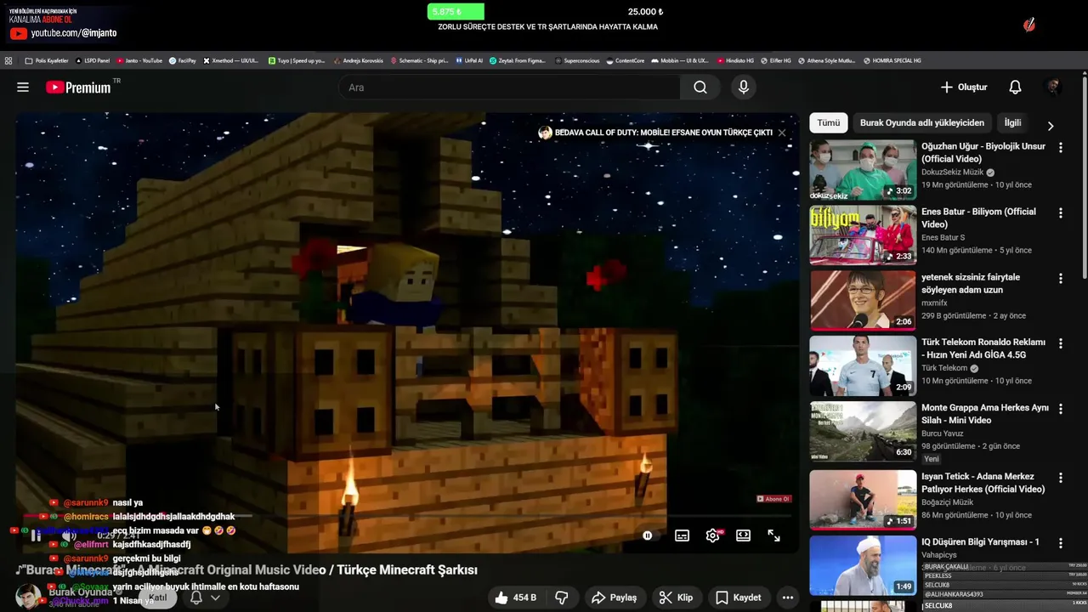Open options for Oğuzhan Uğur video
Screen dimensions: 1088x612
[1060, 147]
